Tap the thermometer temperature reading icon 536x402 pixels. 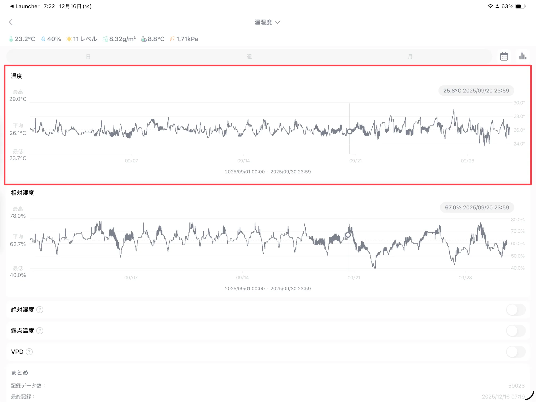[11, 39]
